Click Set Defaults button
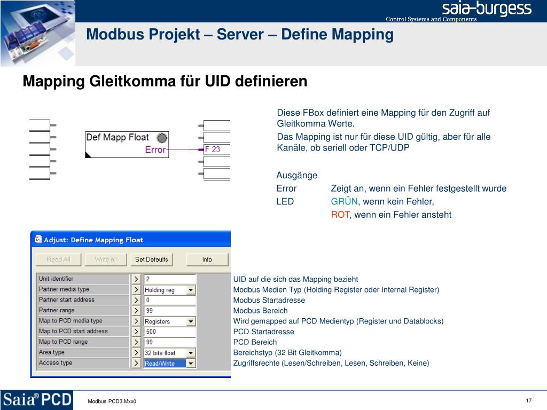 pyautogui.click(x=151, y=259)
